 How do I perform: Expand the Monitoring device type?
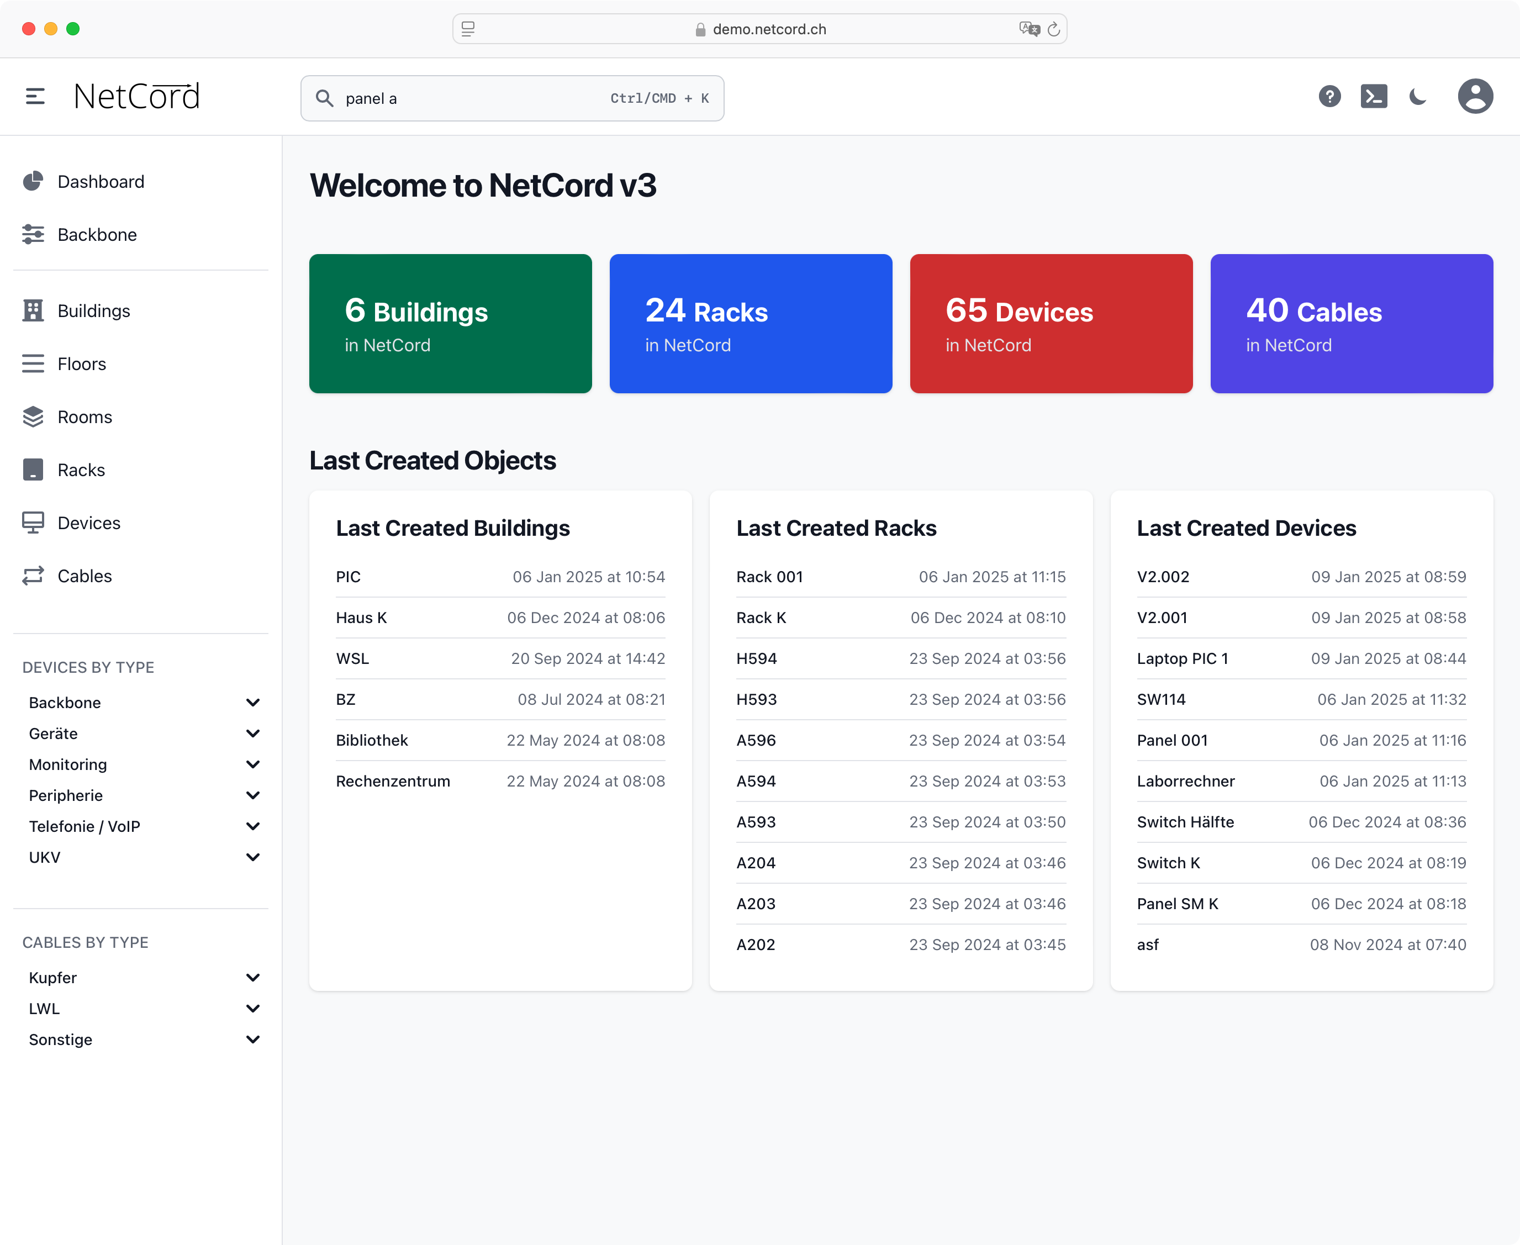[x=253, y=764]
